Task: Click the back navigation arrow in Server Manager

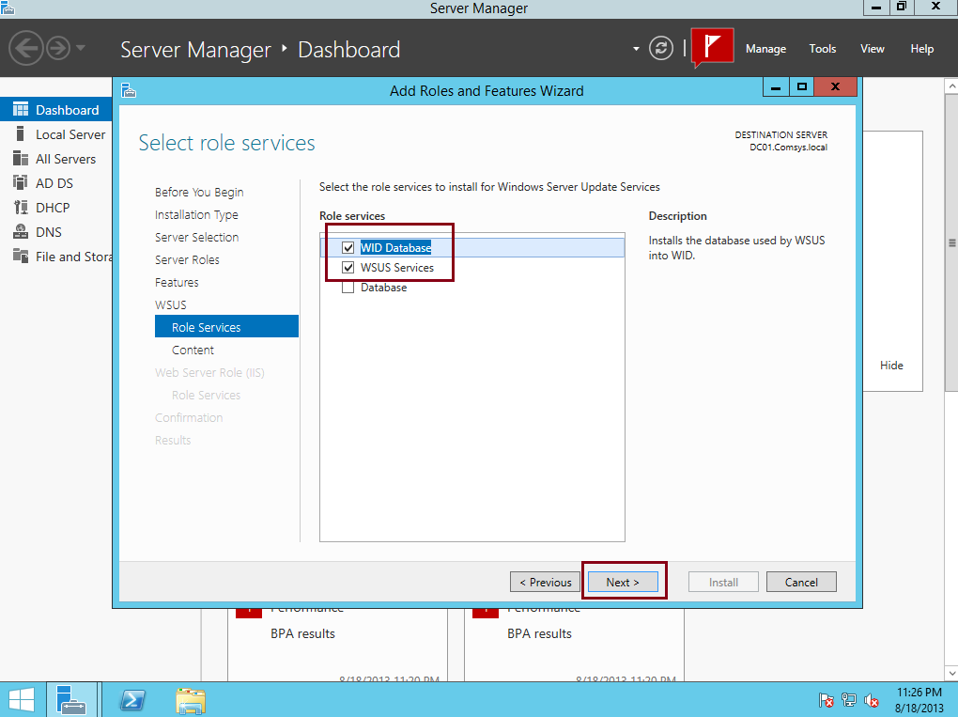Action: pyautogui.click(x=25, y=48)
